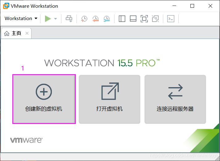Open the console view icon

point(171,19)
